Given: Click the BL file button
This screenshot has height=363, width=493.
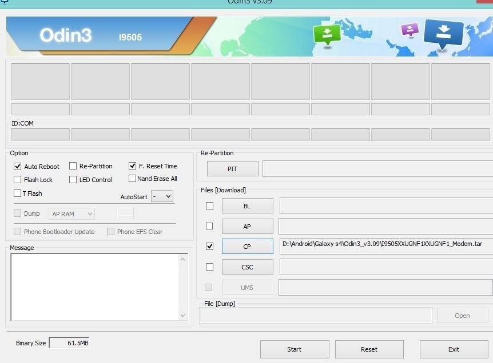Looking at the screenshot, I should pos(247,206).
